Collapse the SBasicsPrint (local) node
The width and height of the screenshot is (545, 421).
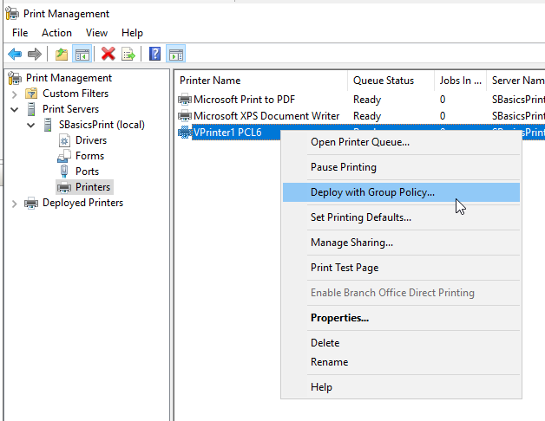click(x=31, y=126)
